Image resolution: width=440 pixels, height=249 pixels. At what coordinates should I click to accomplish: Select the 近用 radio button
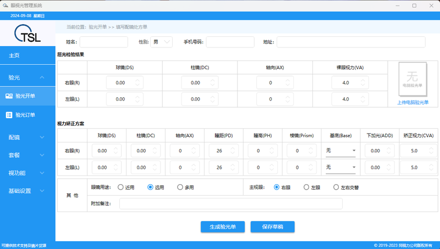(x=120, y=187)
